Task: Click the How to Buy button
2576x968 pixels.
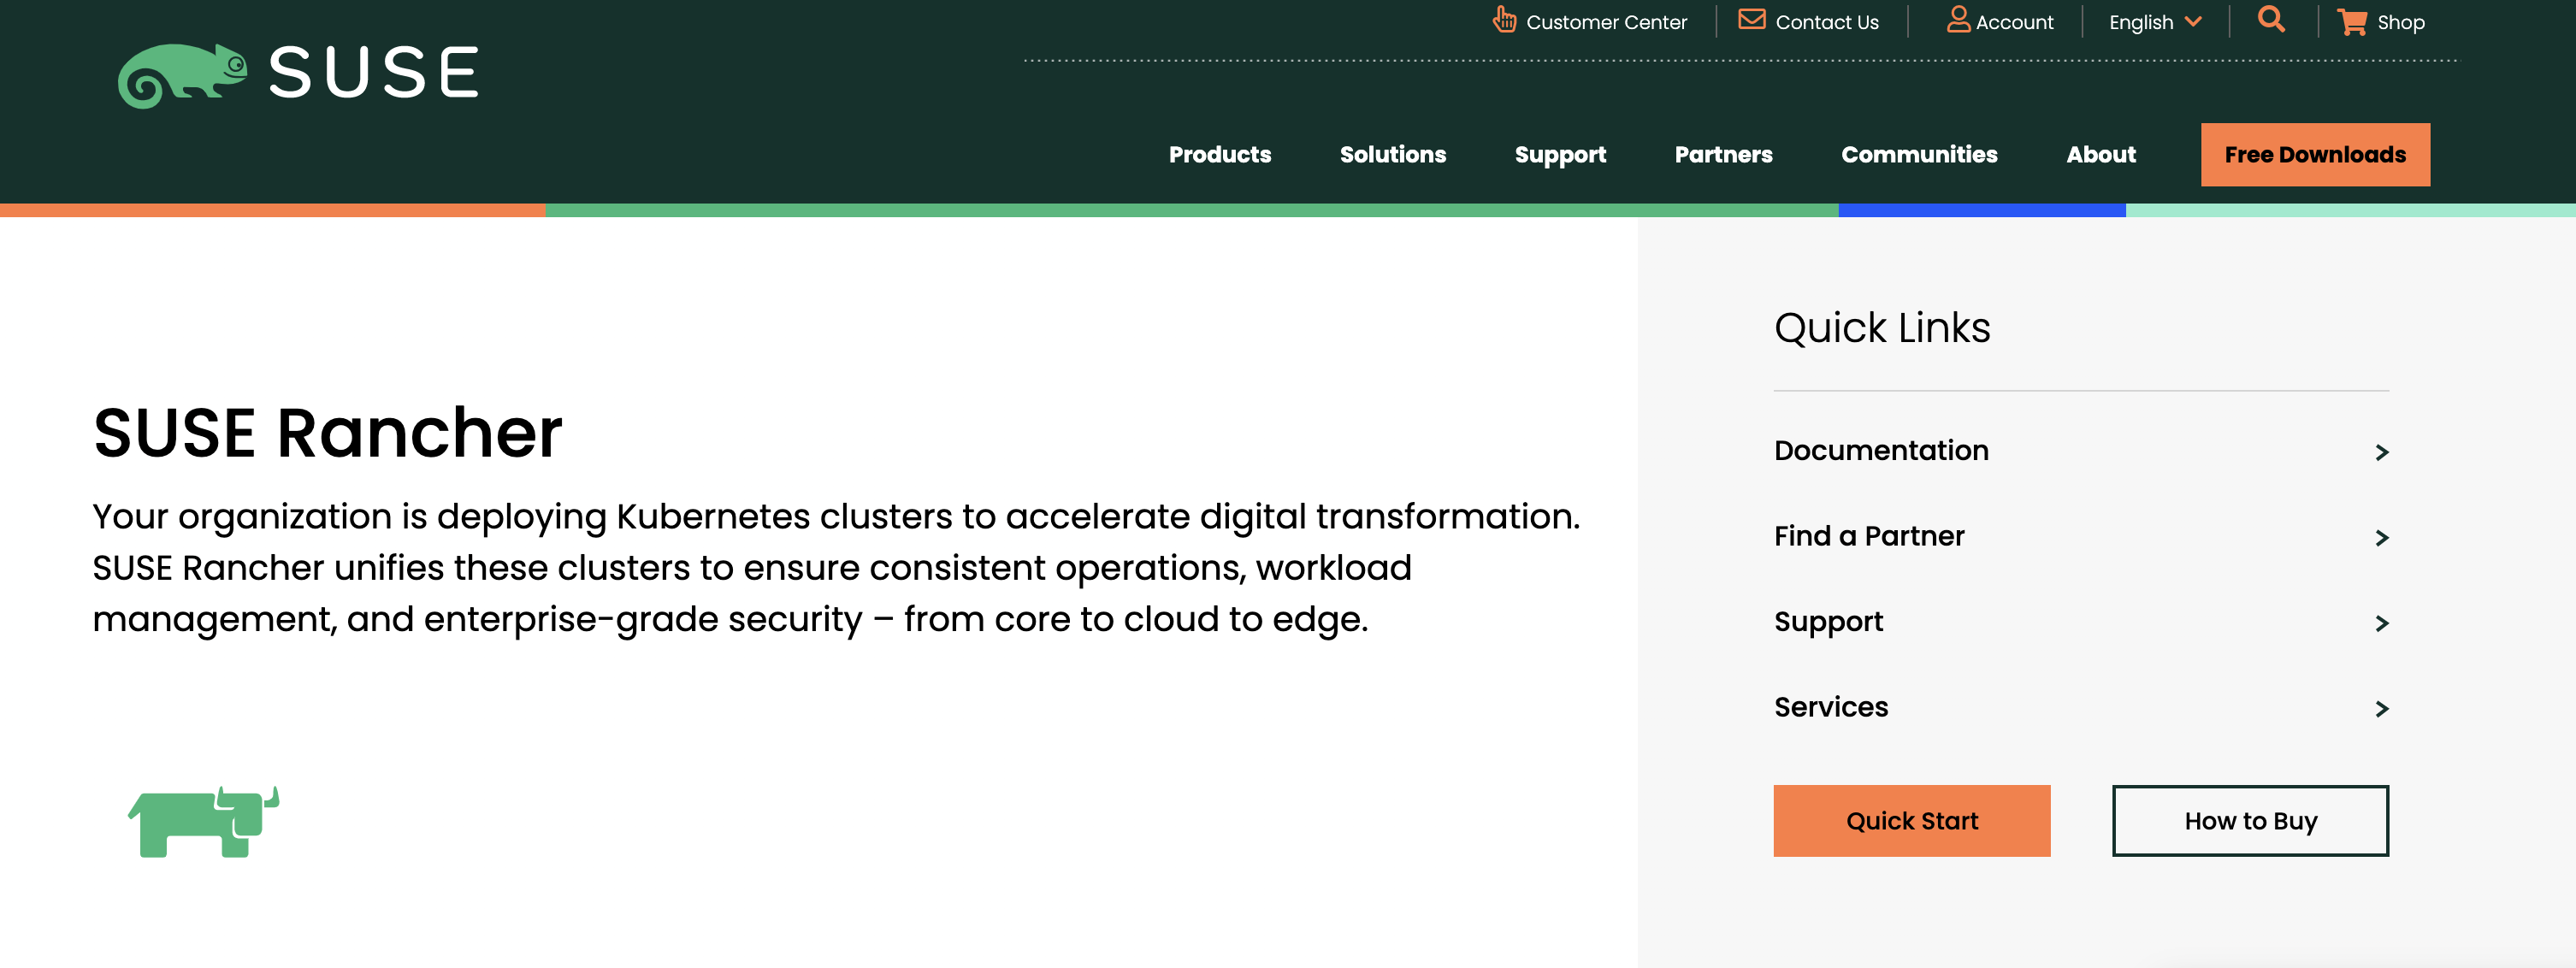Action: point(2249,821)
